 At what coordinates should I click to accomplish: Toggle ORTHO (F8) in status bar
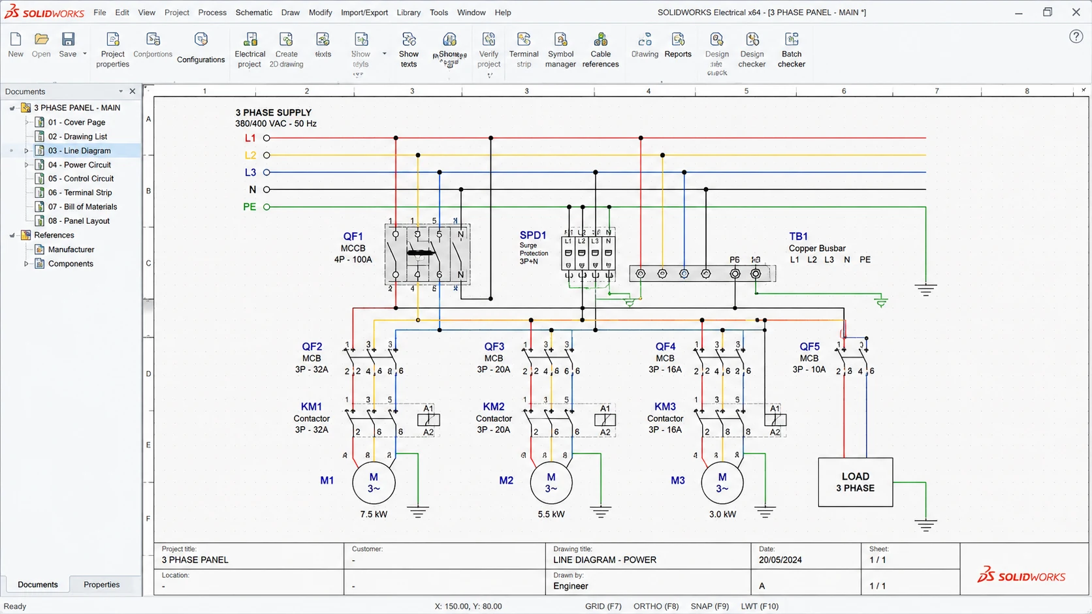(x=656, y=606)
